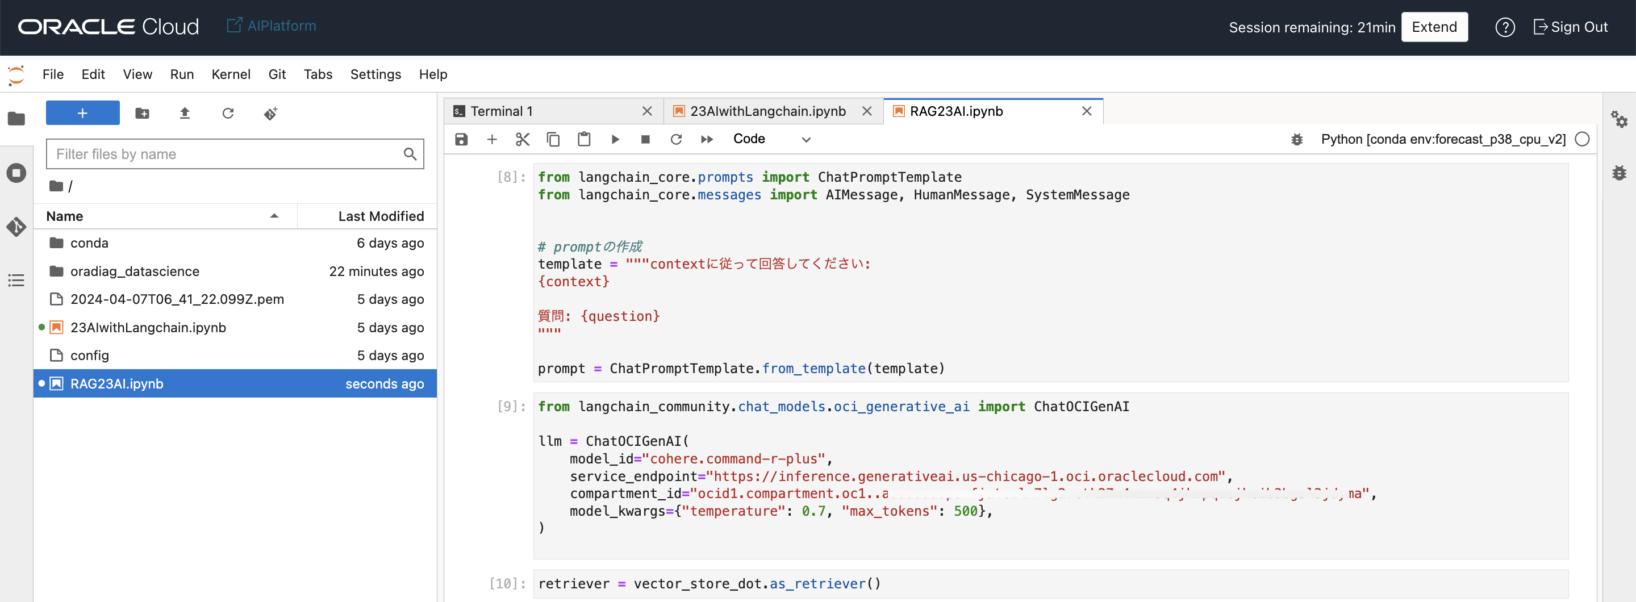Screen dimensions: 1636x602
Task: Sign out of Oracle Cloud
Action: (1570, 27)
